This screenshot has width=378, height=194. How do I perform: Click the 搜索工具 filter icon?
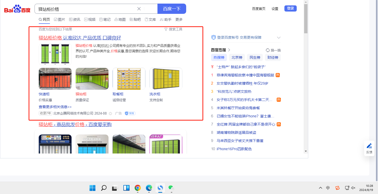click(x=166, y=29)
